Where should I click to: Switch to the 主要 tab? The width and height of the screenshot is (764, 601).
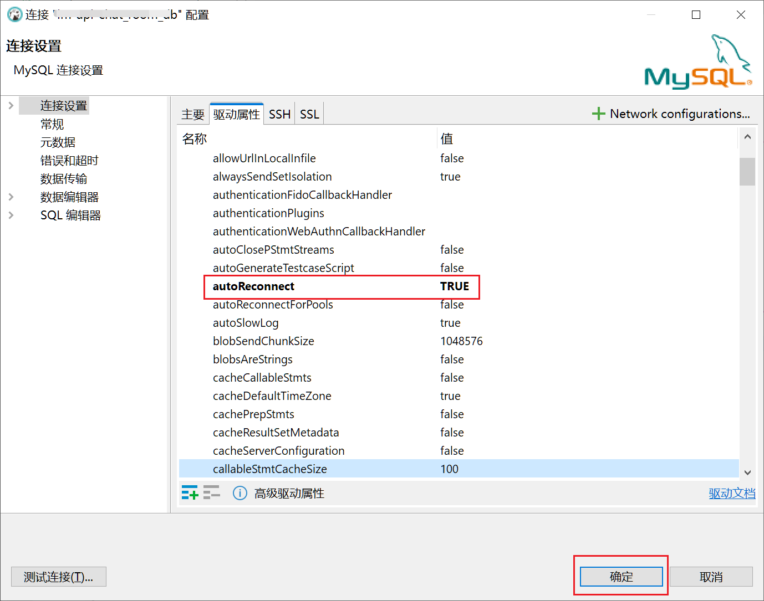click(x=193, y=114)
